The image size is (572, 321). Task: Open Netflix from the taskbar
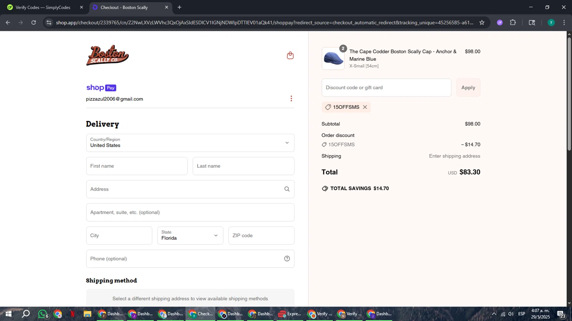[x=72, y=314]
